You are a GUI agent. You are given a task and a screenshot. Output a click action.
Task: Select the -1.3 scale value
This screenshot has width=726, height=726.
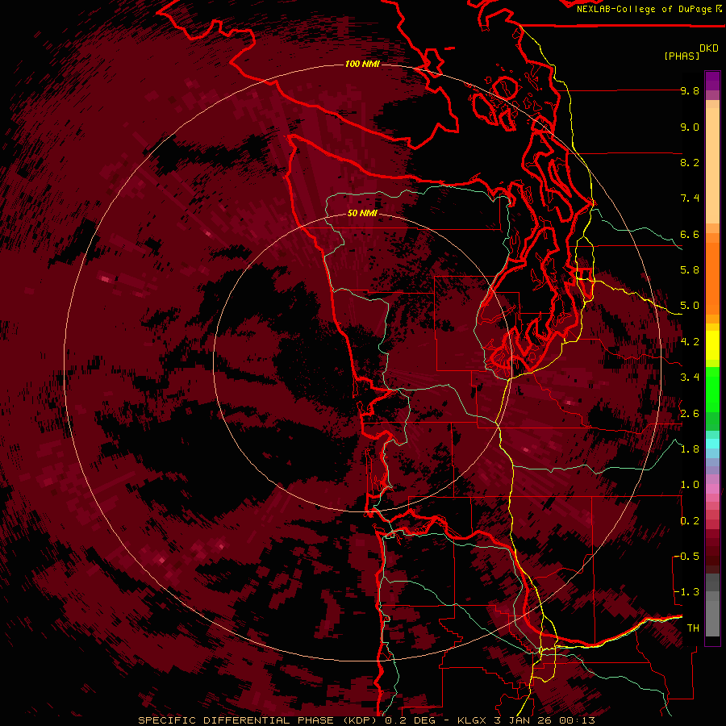[x=686, y=592]
